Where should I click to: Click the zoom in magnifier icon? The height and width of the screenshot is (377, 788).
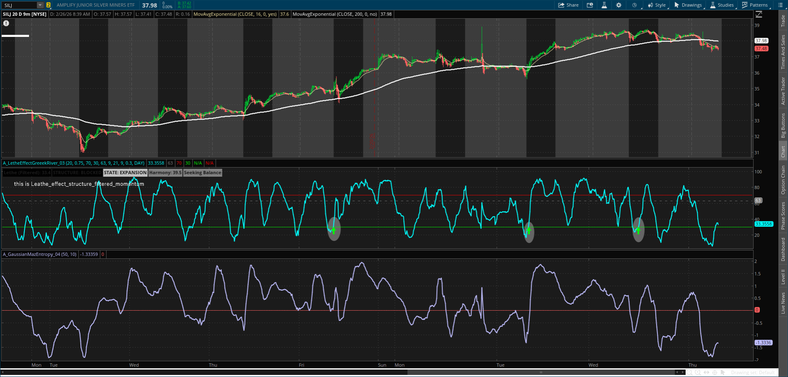tap(698, 372)
